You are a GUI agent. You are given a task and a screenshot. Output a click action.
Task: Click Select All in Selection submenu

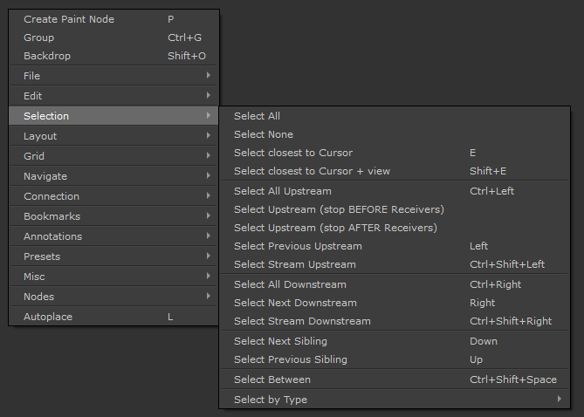pos(258,116)
